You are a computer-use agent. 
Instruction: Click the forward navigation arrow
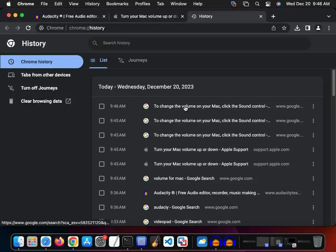18,28
